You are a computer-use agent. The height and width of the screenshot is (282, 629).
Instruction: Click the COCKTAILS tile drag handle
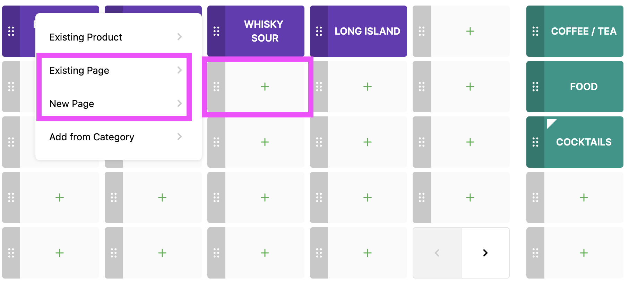coord(535,142)
